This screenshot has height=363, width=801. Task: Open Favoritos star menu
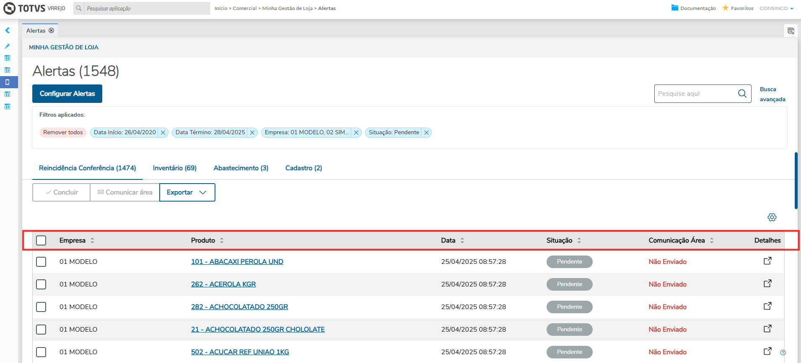738,8
